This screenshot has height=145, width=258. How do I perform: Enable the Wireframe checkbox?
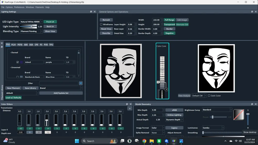click(x=101, y=24)
